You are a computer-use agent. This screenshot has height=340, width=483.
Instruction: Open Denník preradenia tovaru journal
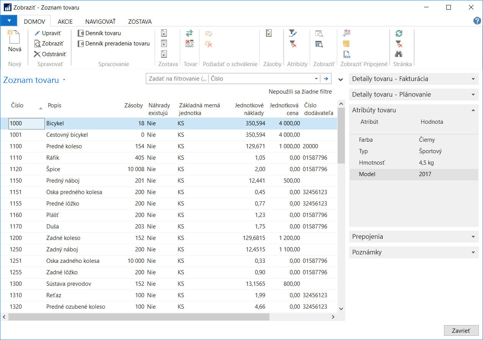114,44
